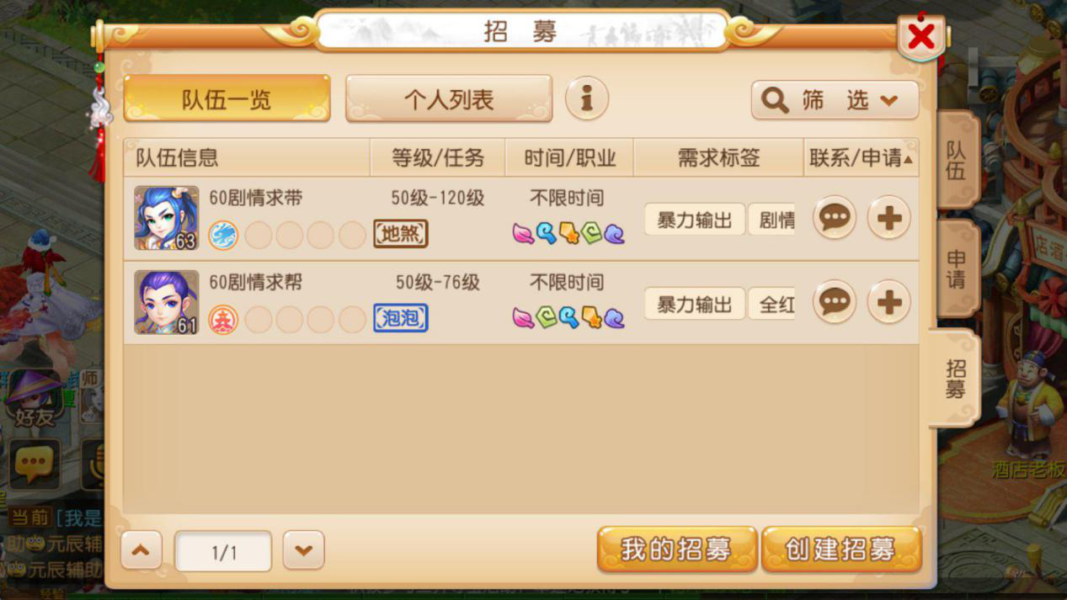1067x600 pixels.
Task: Expand the 筛选 filter dropdown
Action: point(835,100)
